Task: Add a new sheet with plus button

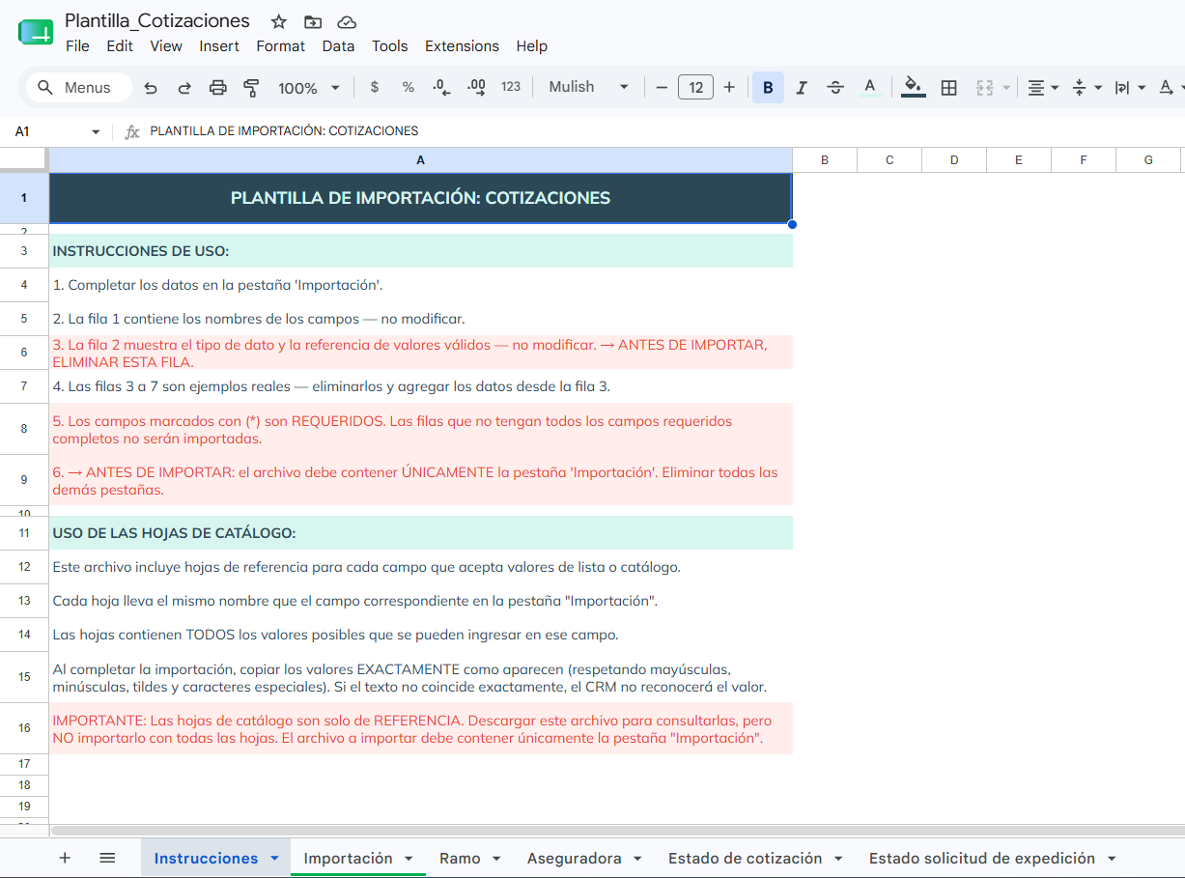Action: 65,858
